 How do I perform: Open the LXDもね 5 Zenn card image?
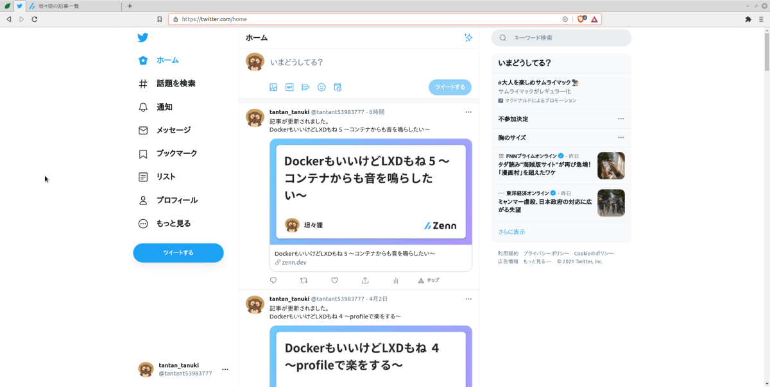click(x=371, y=192)
